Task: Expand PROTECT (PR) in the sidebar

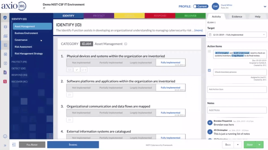Action: [19, 62]
